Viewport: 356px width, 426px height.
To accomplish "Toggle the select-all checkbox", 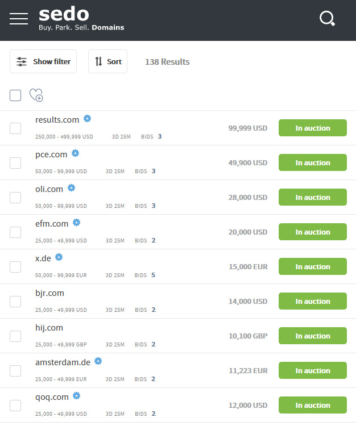I will [x=15, y=95].
